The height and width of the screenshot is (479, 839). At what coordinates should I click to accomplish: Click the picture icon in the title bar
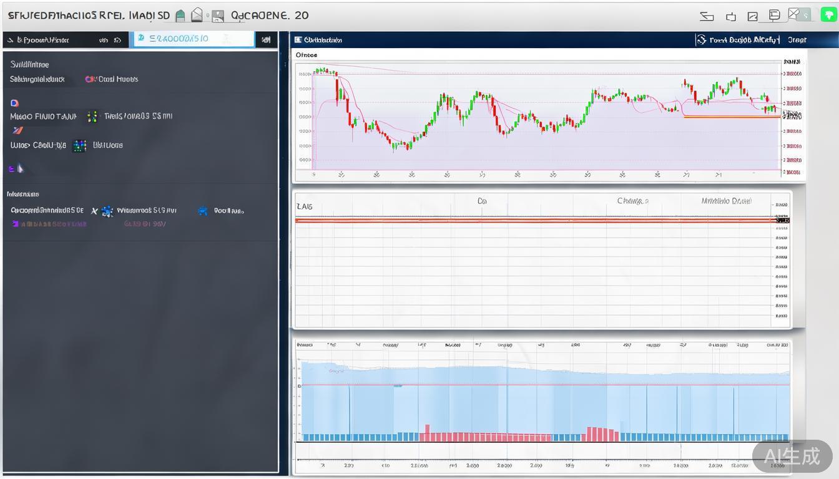[x=217, y=16]
